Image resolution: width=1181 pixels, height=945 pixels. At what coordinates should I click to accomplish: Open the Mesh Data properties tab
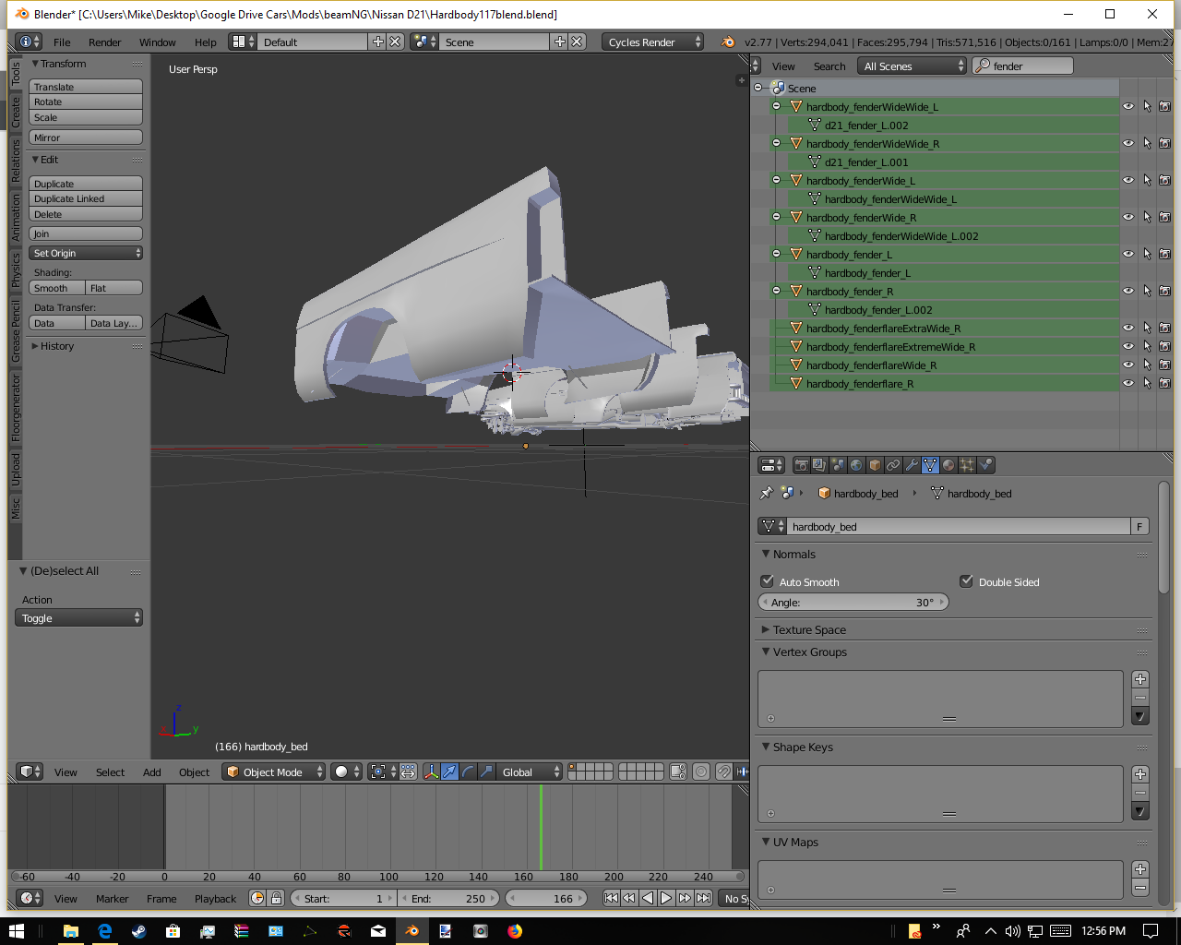(x=930, y=465)
